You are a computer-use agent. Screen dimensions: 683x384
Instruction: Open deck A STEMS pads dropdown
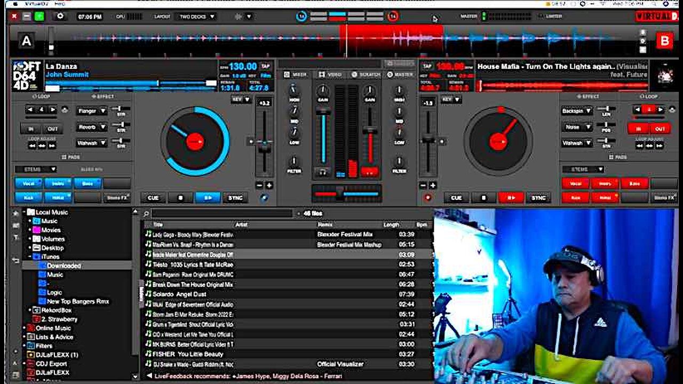click(36, 169)
